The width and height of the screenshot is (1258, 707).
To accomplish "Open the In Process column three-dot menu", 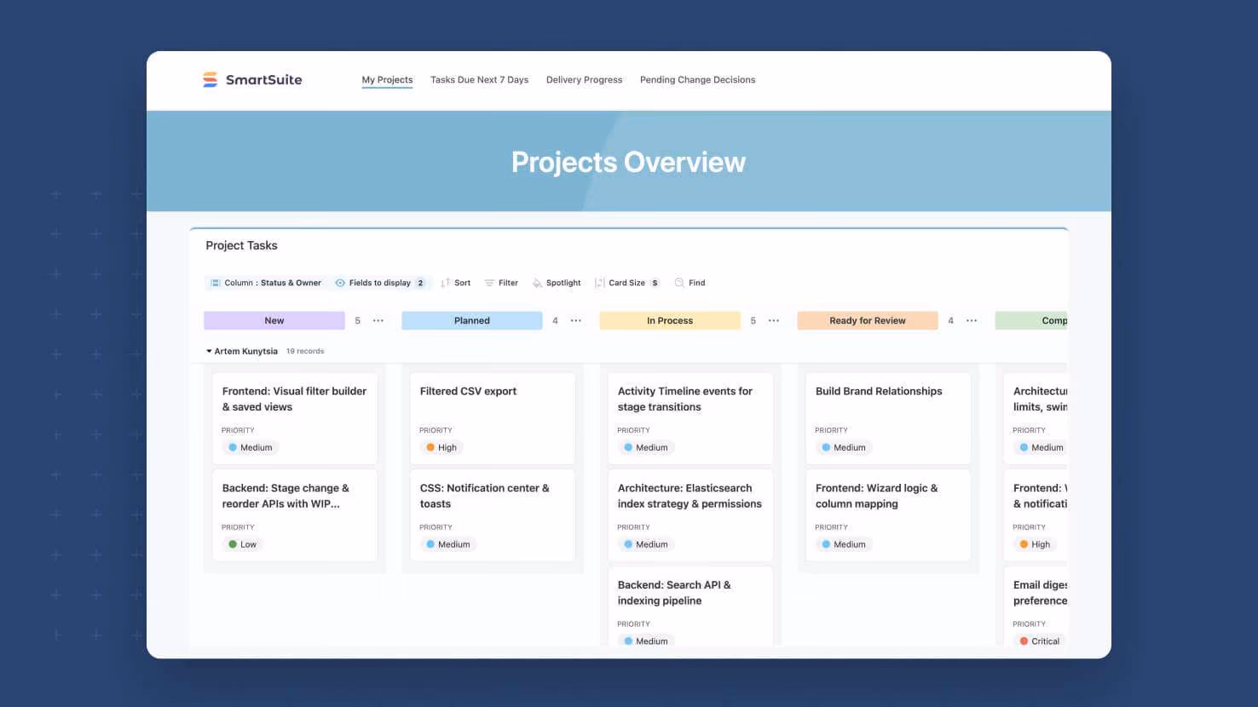I will pos(774,321).
